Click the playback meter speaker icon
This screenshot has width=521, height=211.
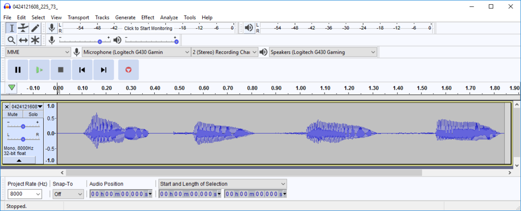click(249, 28)
